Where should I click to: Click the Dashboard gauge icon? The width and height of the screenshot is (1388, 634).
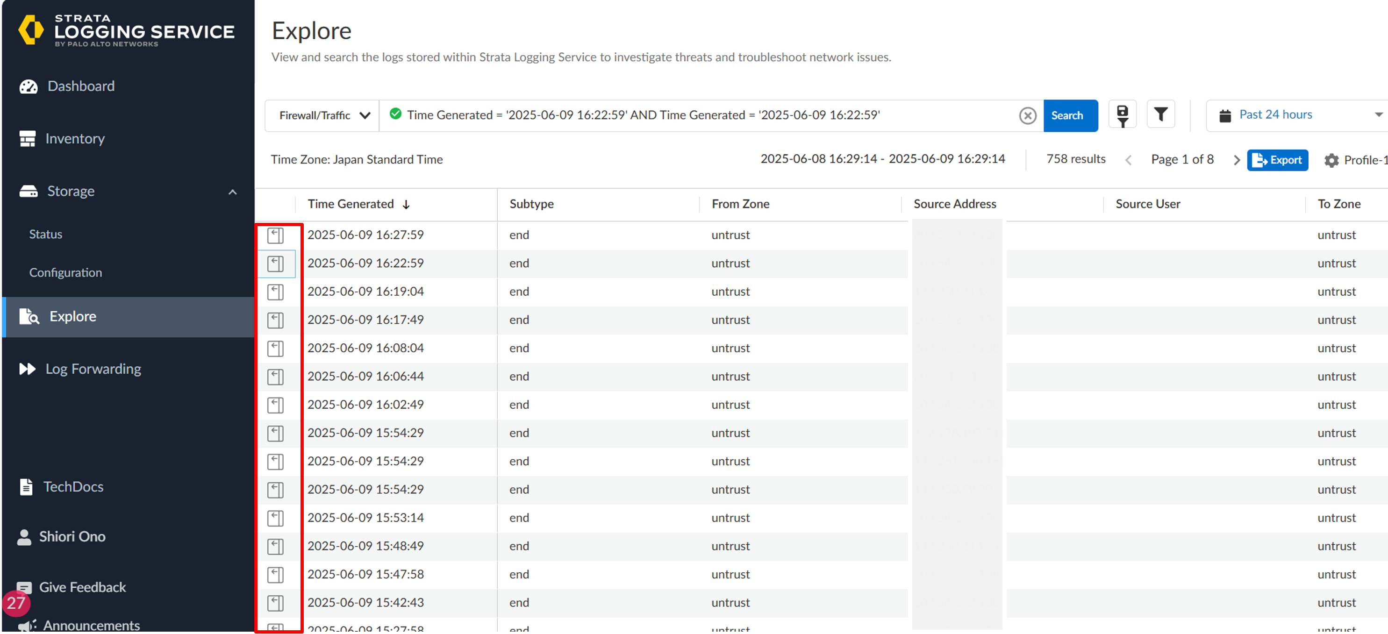(28, 86)
